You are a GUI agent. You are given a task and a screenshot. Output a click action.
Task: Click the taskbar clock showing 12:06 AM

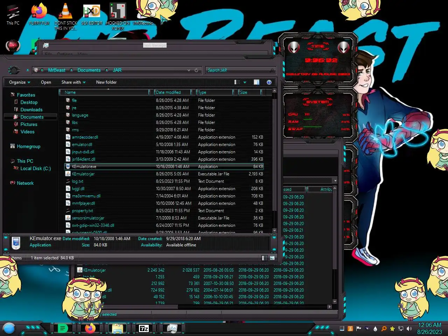pyautogui.click(x=429, y=328)
